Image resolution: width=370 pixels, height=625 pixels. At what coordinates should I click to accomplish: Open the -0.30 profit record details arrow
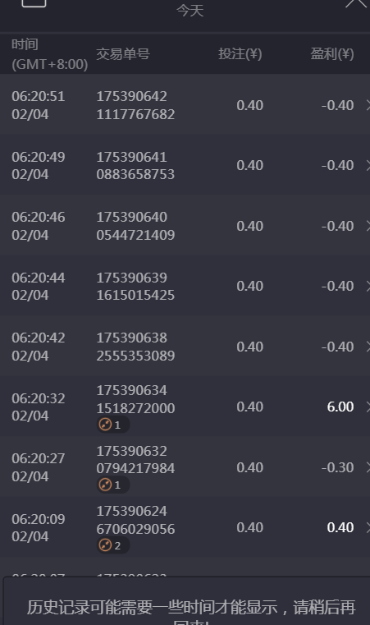click(x=368, y=467)
